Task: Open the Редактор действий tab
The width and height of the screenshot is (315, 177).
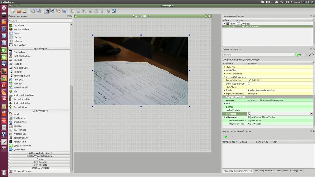Action: tap(264, 171)
